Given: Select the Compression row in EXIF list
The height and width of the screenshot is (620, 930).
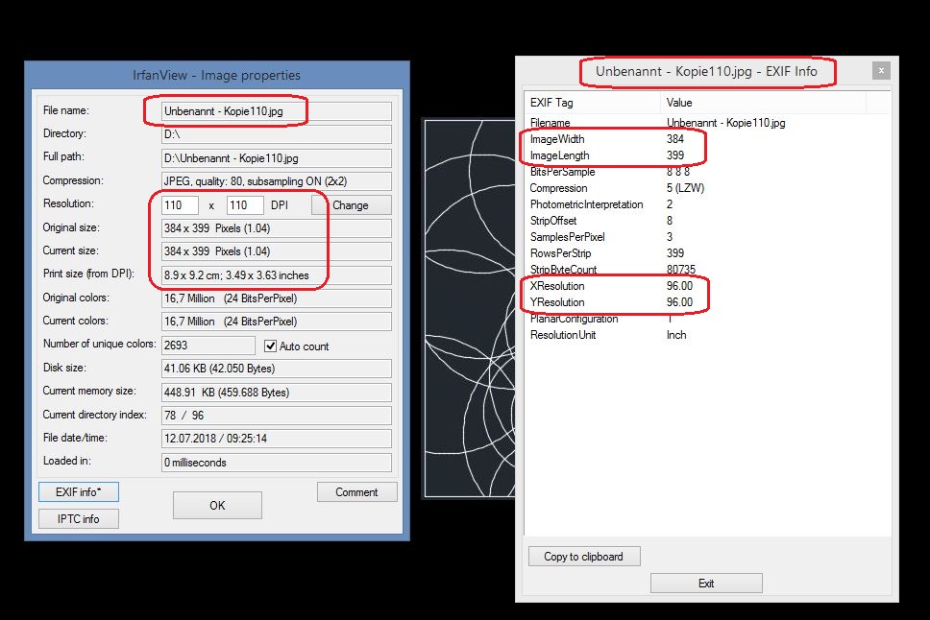Looking at the screenshot, I should pyautogui.click(x=707, y=188).
